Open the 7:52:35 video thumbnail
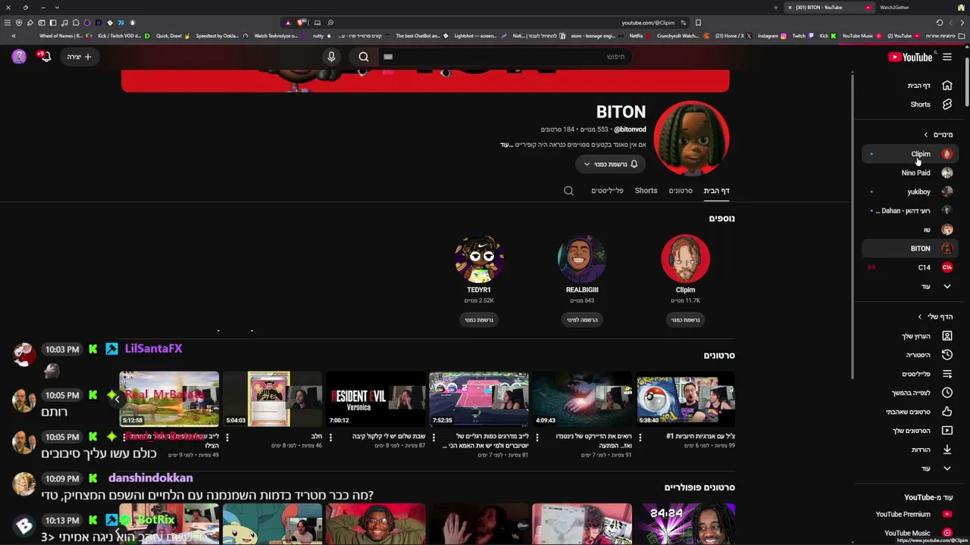 click(x=479, y=399)
